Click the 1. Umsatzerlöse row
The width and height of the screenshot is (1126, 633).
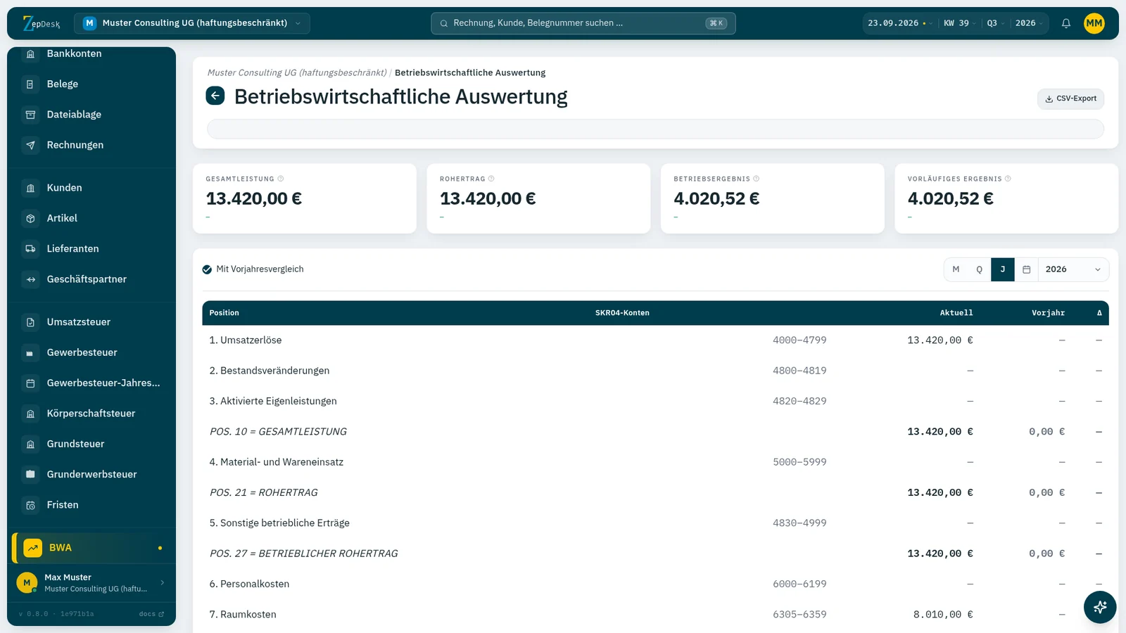tap(655, 340)
